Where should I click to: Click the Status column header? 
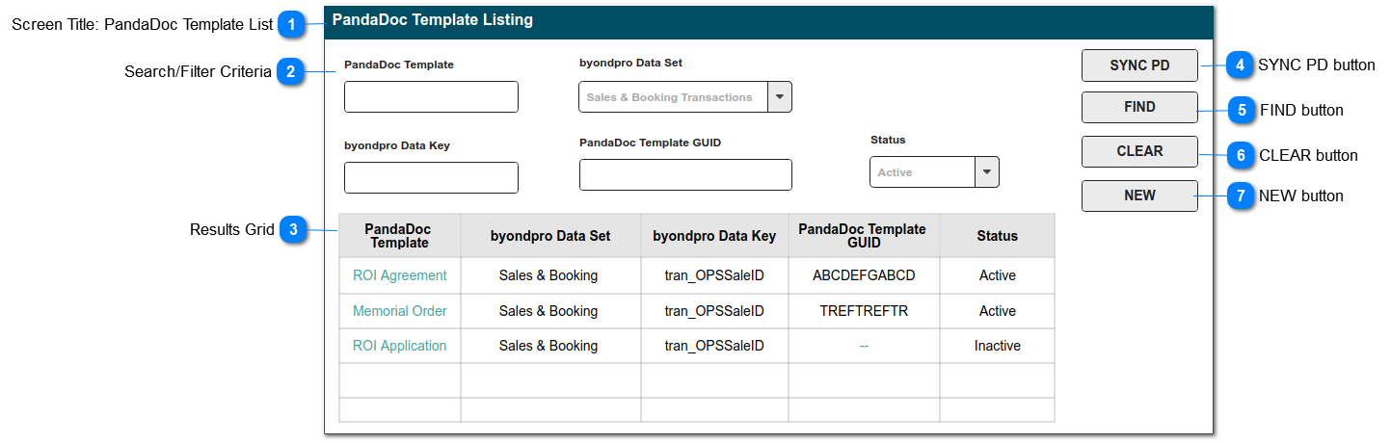pyautogui.click(x=997, y=236)
